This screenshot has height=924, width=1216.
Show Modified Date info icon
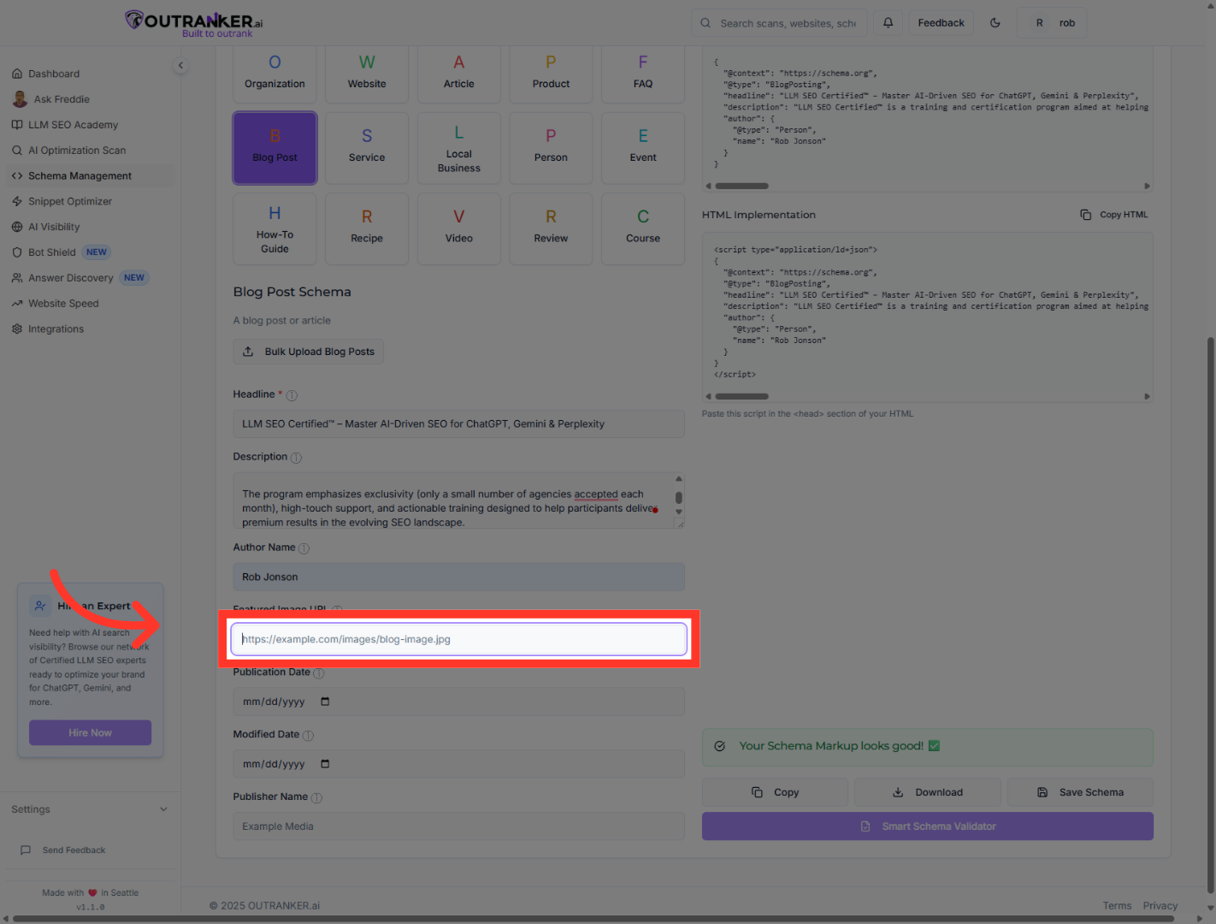click(x=308, y=736)
